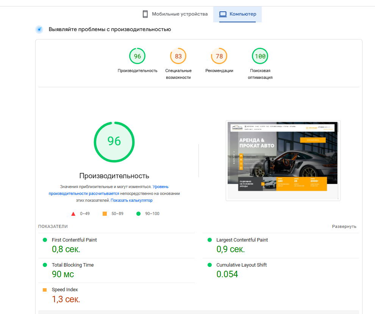Click the Total Blocking Time metric
This screenshot has width=375, height=314.
pyautogui.click(x=73, y=265)
